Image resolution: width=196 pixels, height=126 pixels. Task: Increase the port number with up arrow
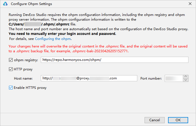(x=186, y=77)
